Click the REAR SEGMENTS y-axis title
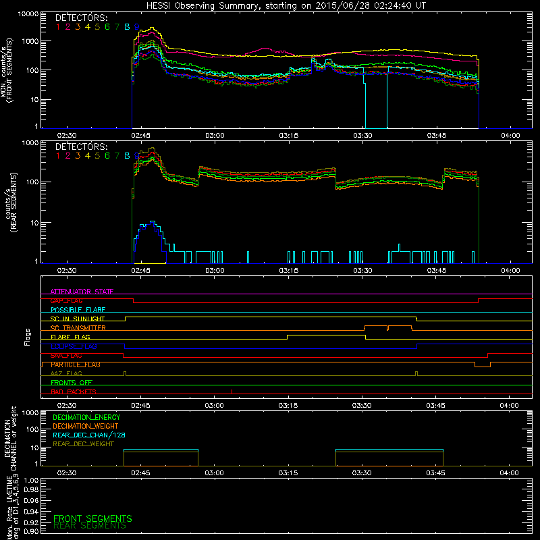 [10, 202]
